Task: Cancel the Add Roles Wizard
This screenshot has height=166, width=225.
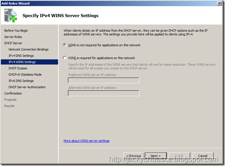Action: click(x=203, y=156)
